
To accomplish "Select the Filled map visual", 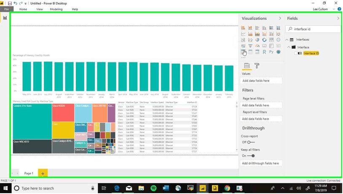I will click(243, 46).
